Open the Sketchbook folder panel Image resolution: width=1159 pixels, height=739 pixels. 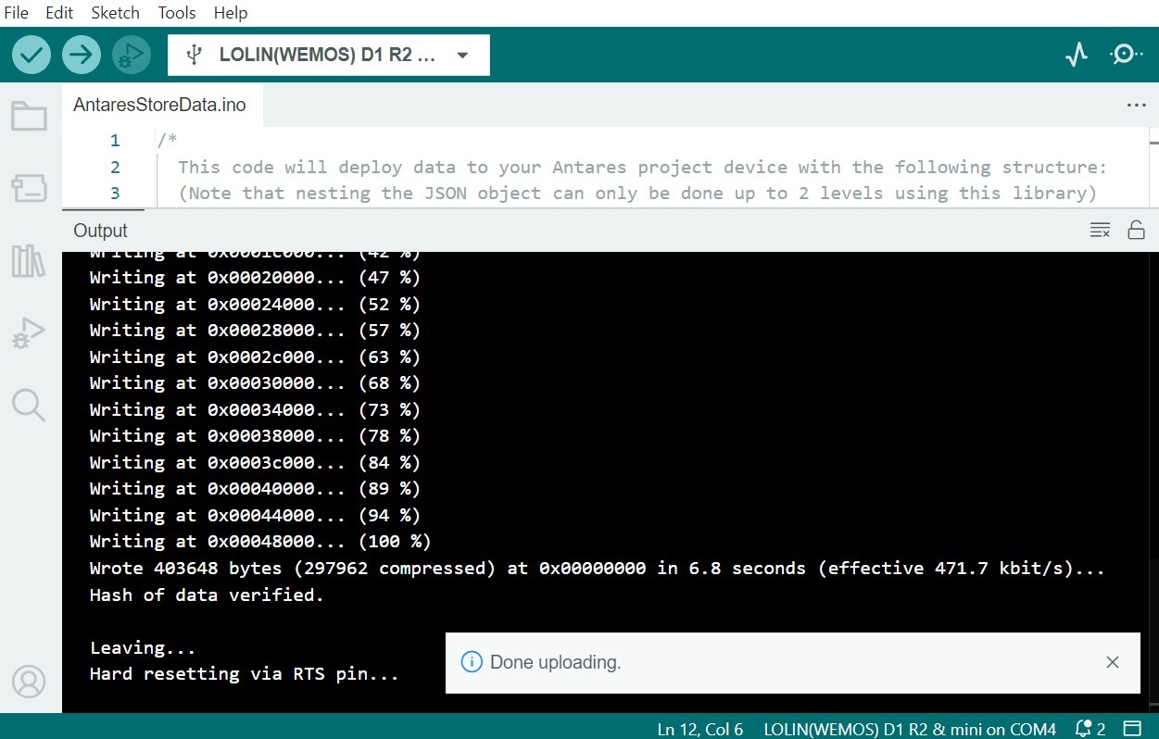pyautogui.click(x=29, y=117)
